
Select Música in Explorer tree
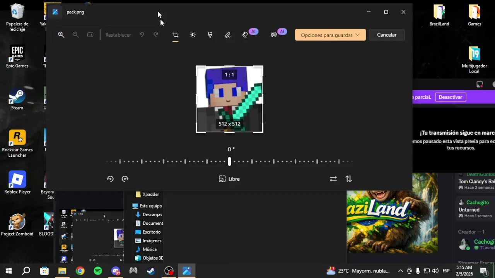coord(146,249)
